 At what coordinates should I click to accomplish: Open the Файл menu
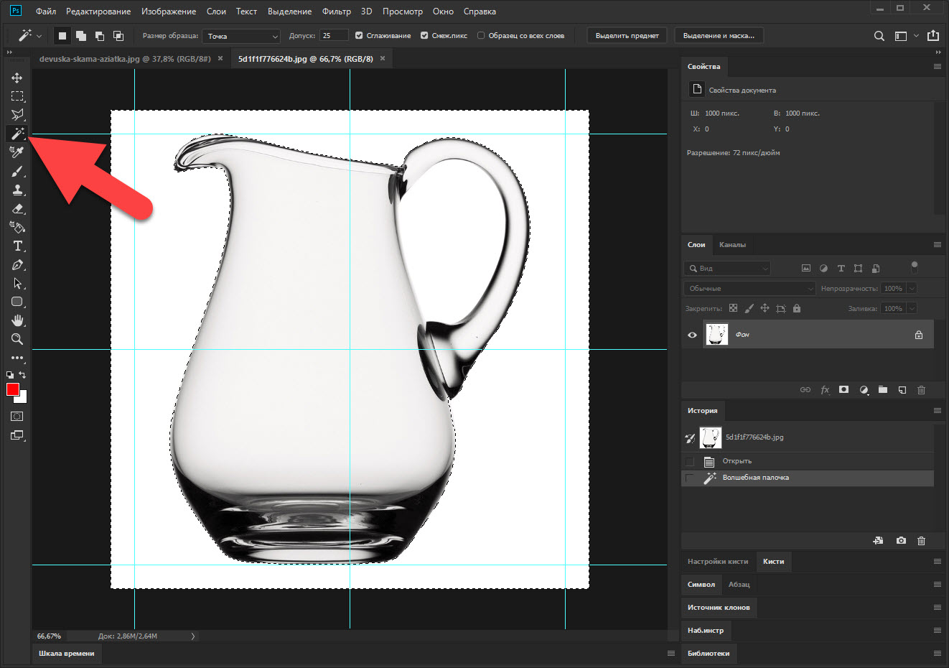[x=46, y=11]
